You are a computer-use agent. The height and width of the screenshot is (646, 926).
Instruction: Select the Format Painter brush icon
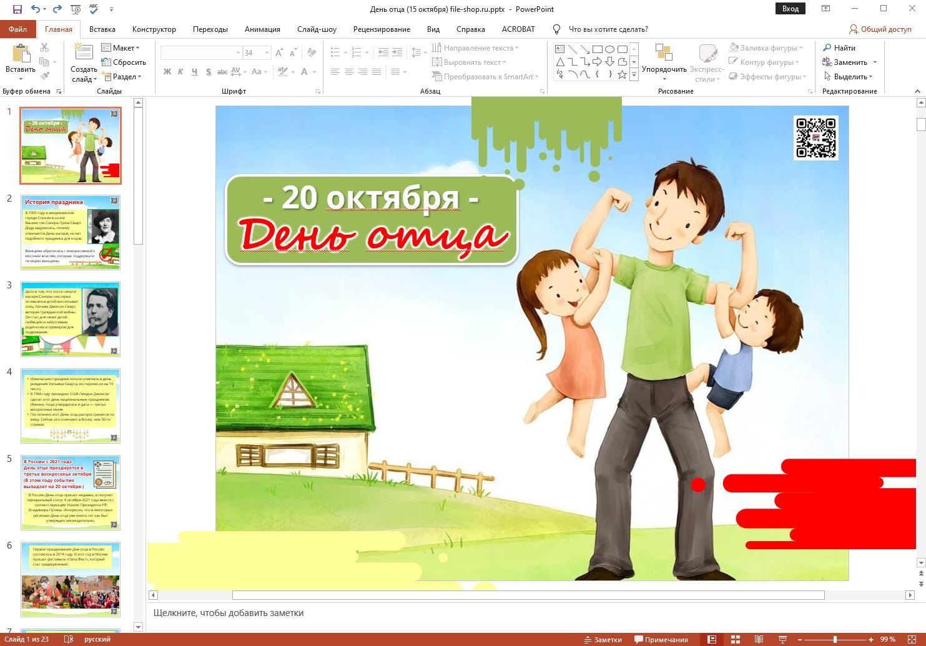click(44, 76)
